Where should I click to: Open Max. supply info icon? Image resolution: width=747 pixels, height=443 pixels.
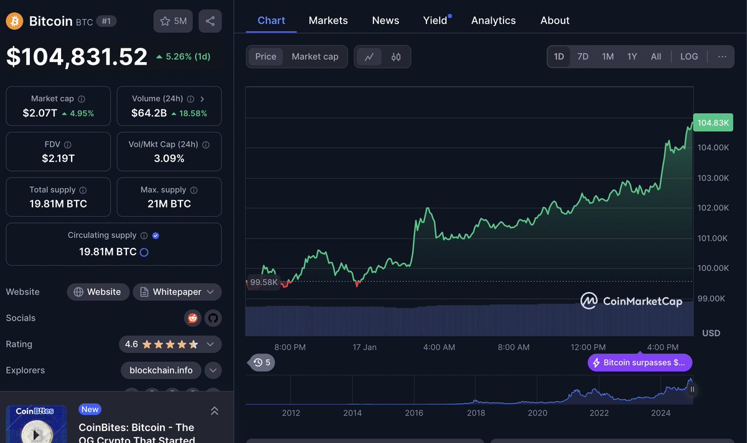pos(194,190)
